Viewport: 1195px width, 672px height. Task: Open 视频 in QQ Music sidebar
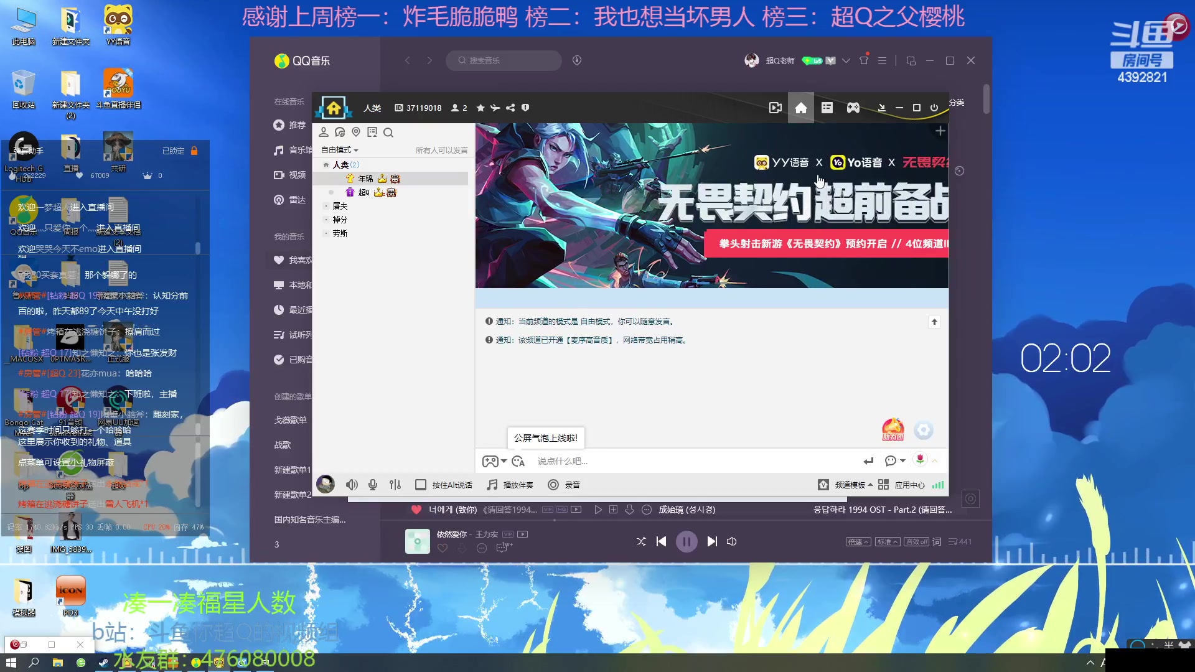pyautogui.click(x=291, y=175)
